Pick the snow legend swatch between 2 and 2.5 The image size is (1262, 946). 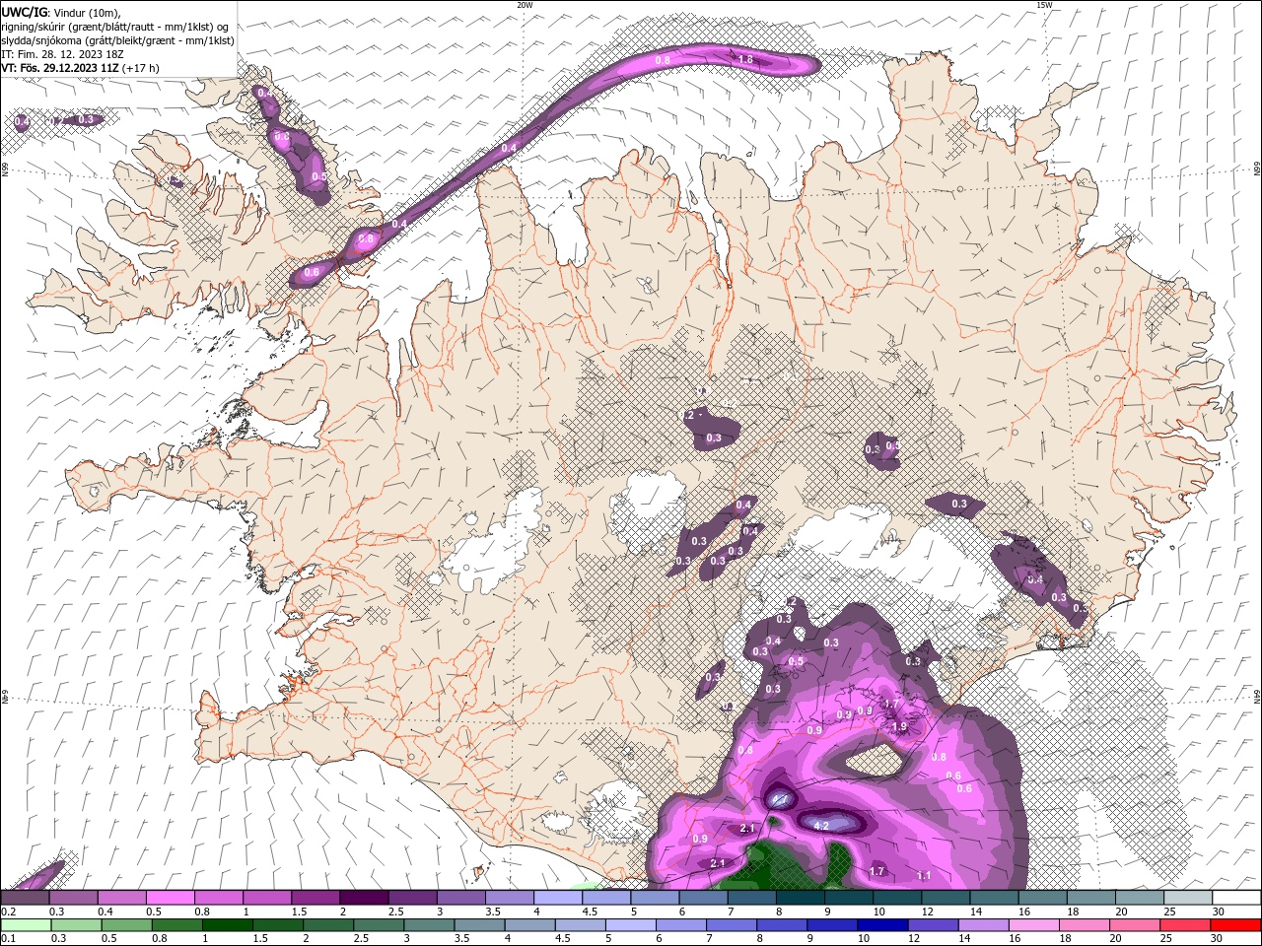[363, 898]
